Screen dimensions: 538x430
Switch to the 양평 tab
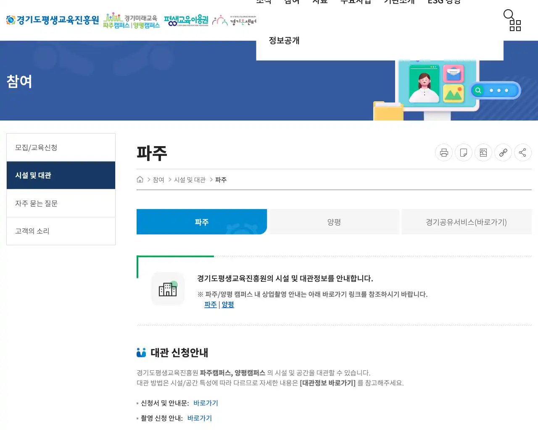pyautogui.click(x=334, y=222)
